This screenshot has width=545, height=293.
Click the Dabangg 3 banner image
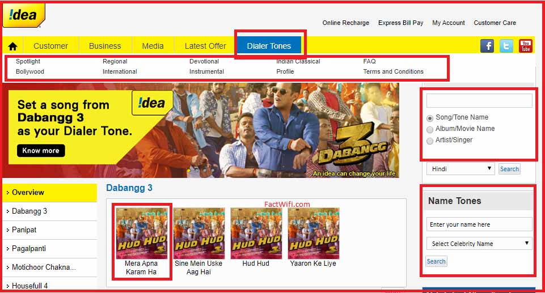[x=201, y=130]
